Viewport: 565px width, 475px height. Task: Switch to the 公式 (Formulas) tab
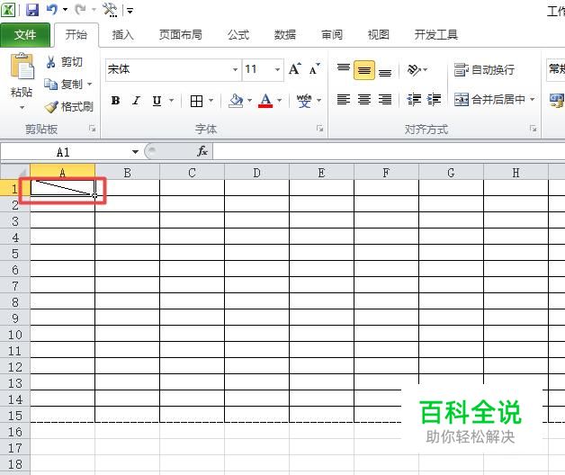238,34
